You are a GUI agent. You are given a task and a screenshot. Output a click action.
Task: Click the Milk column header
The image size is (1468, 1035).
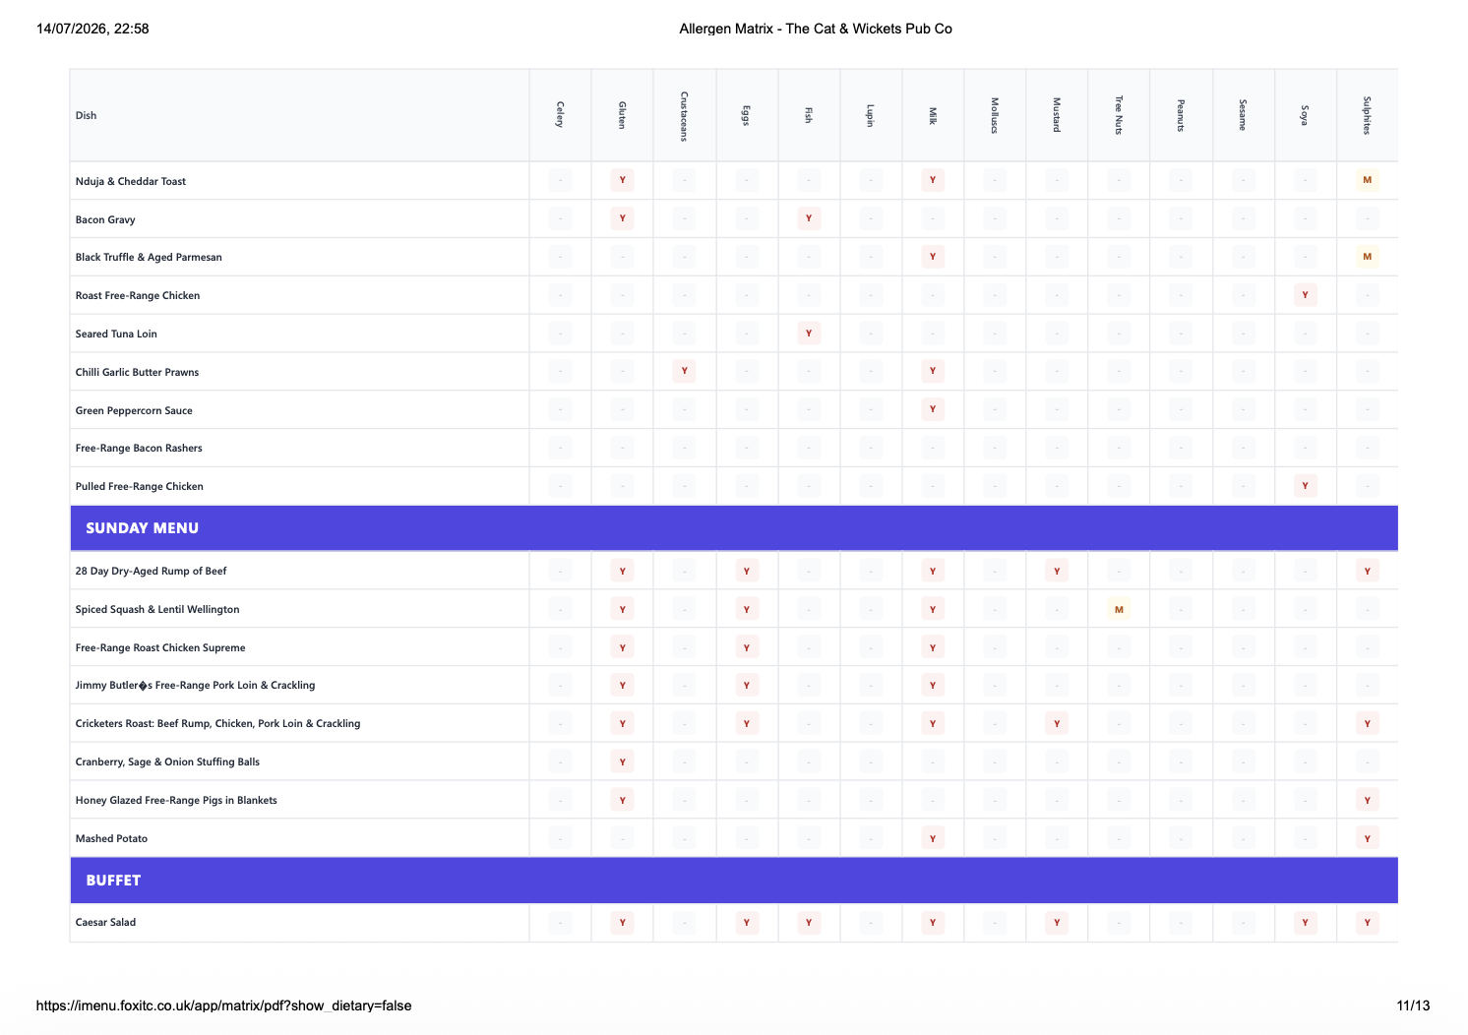[x=933, y=115]
